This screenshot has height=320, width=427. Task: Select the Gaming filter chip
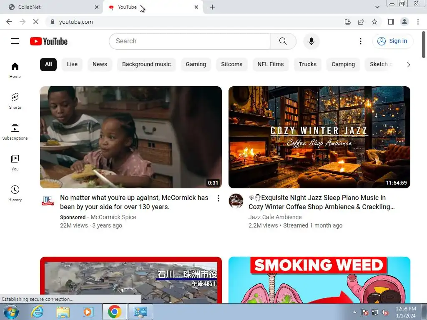point(196,65)
